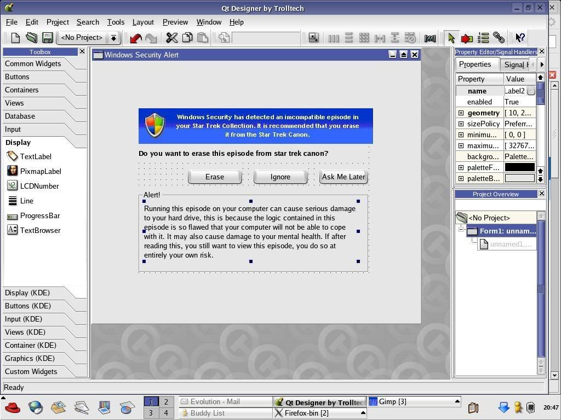This screenshot has width=561, height=420.
Task: Open the Preview menu
Action: [x=175, y=22]
